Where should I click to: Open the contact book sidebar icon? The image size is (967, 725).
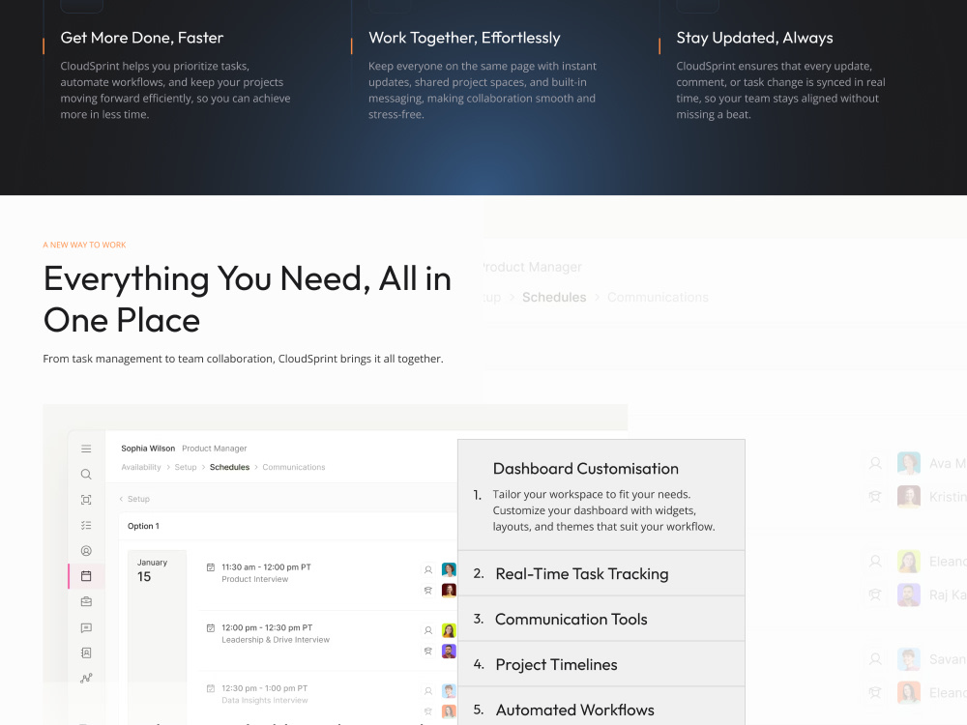point(86,652)
